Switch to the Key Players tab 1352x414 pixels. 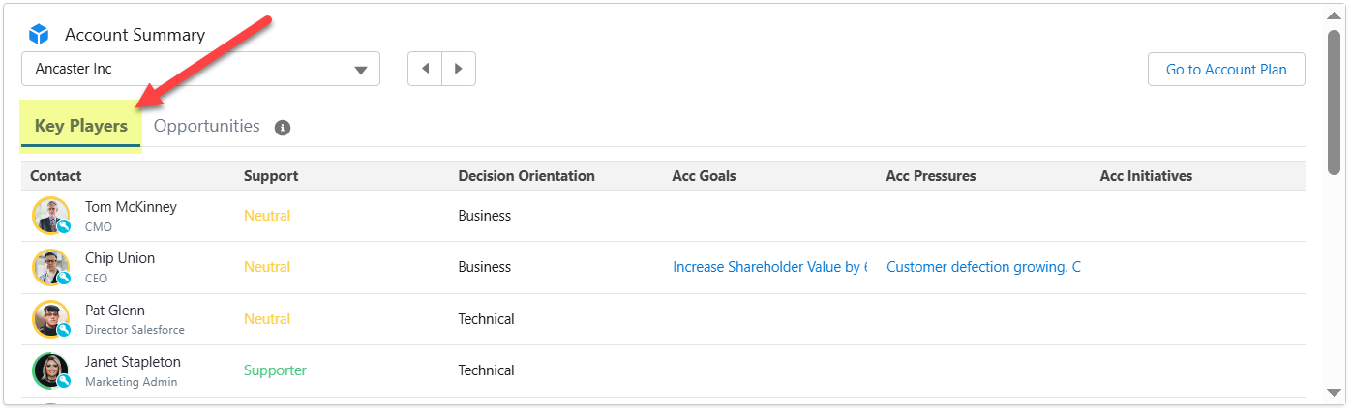pos(81,127)
